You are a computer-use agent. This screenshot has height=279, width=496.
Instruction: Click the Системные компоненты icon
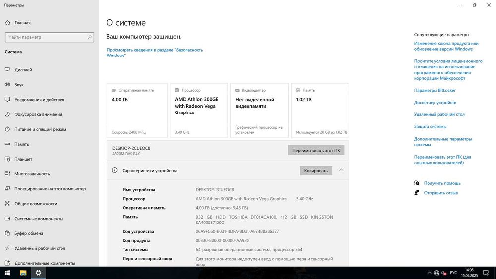(7, 218)
